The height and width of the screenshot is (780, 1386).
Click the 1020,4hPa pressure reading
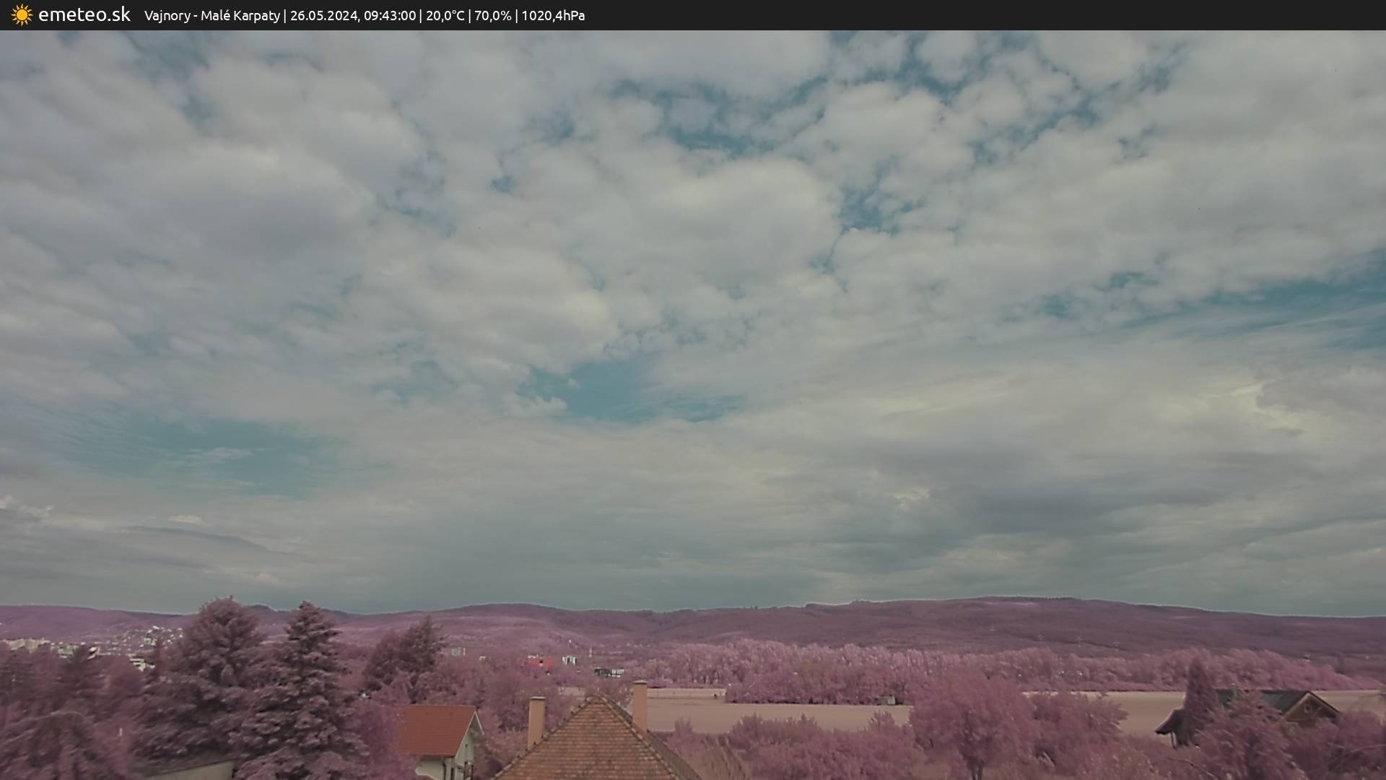(552, 15)
